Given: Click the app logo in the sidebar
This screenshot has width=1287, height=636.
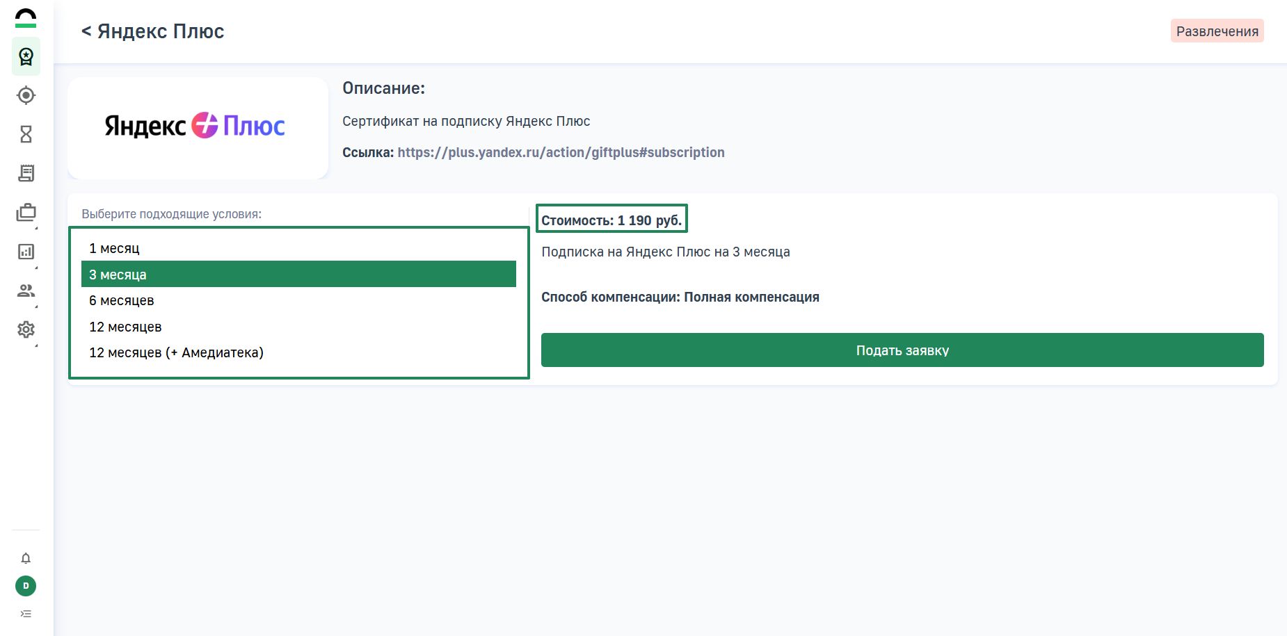Looking at the screenshot, I should point(26,18).
